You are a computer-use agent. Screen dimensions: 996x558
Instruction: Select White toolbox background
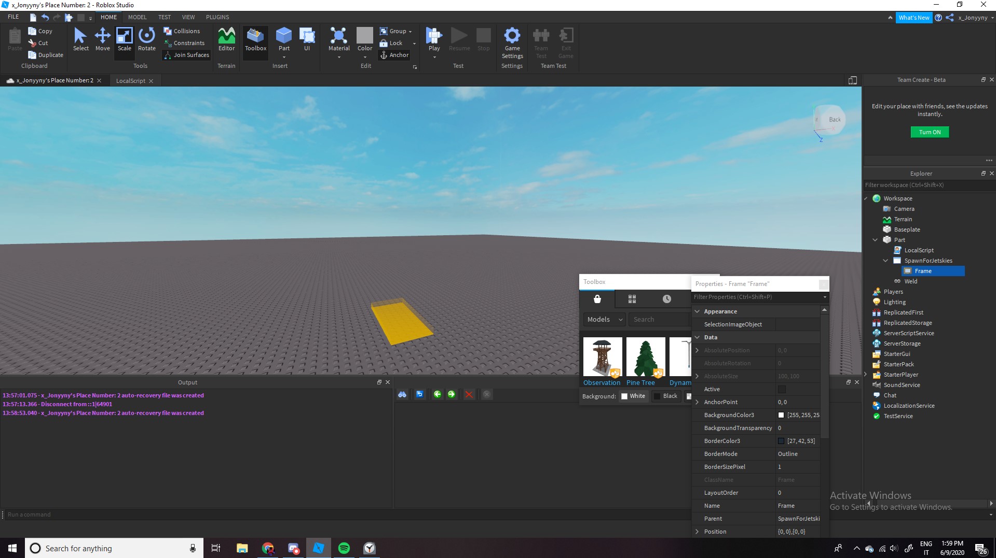(633, 396)
